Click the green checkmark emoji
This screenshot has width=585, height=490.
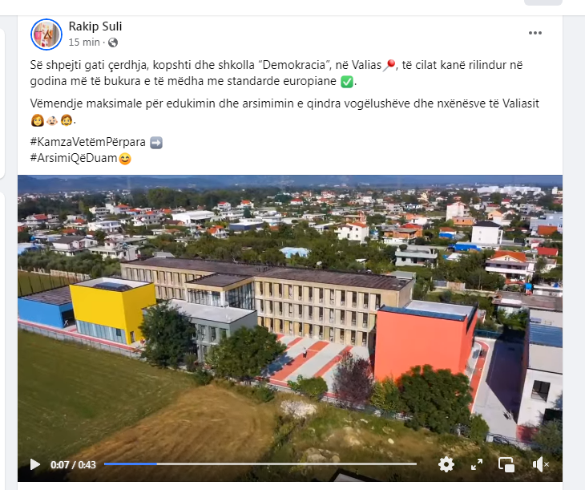pos(347,82)
